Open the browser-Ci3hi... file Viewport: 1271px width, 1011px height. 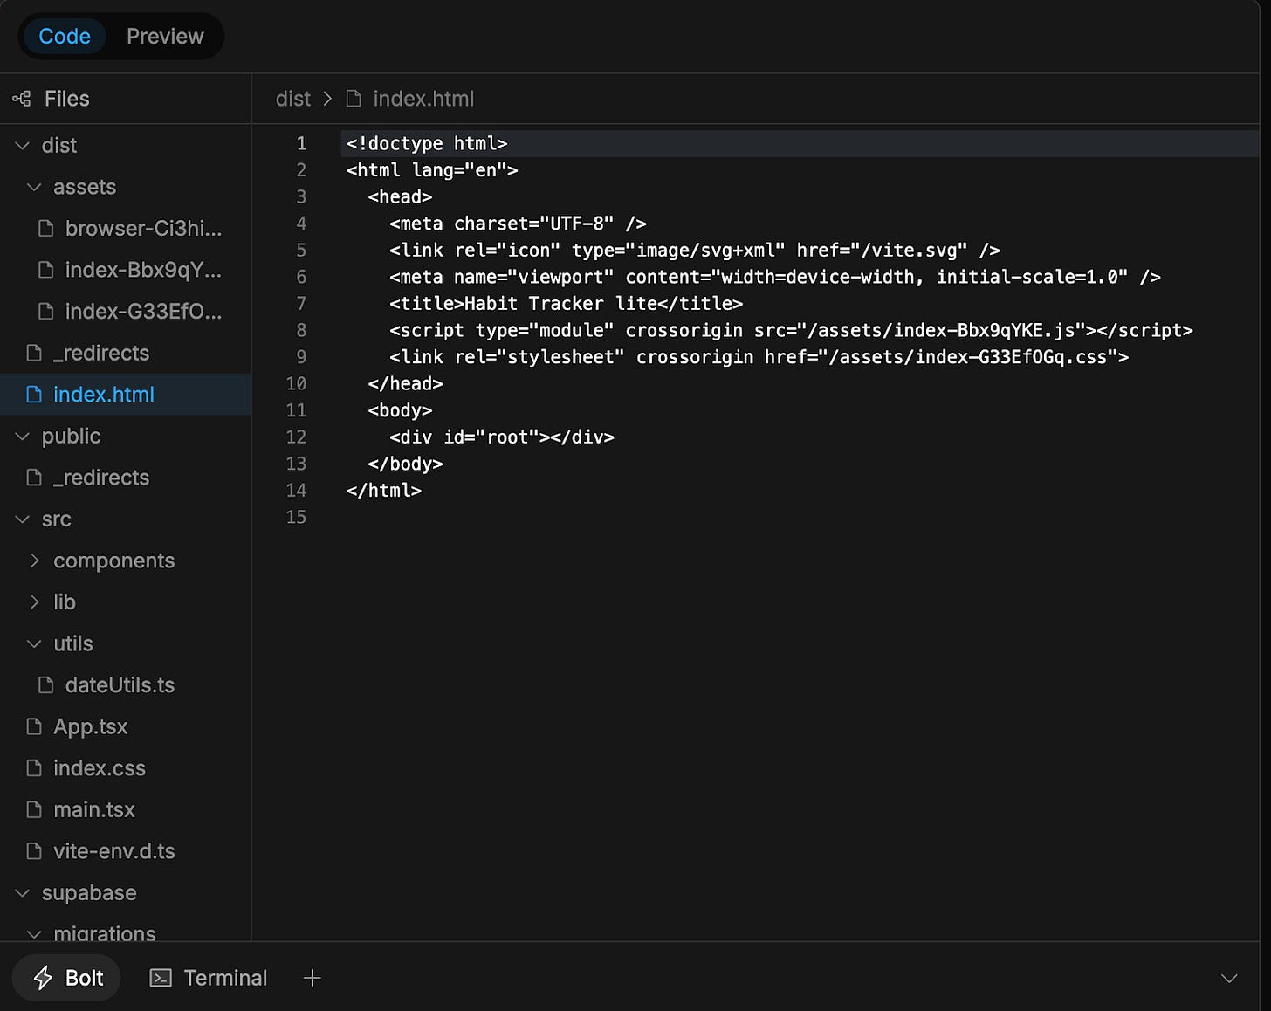click(x=143, y=228)
